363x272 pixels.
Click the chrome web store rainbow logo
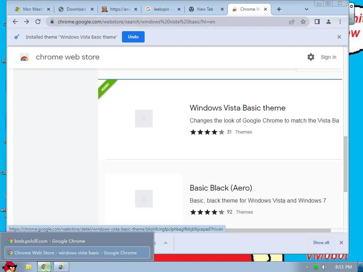[x=24, y=57]
